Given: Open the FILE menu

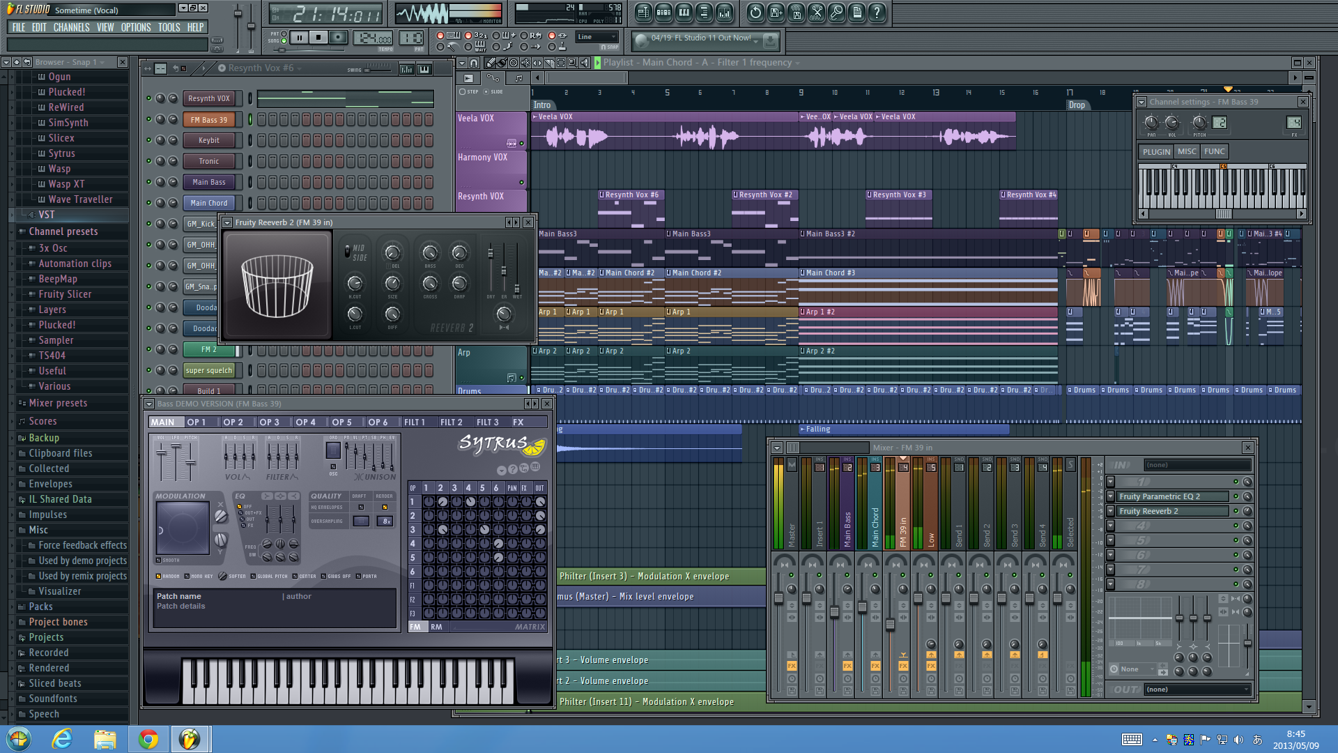Looking at the screenshot, I should (19, 27).
